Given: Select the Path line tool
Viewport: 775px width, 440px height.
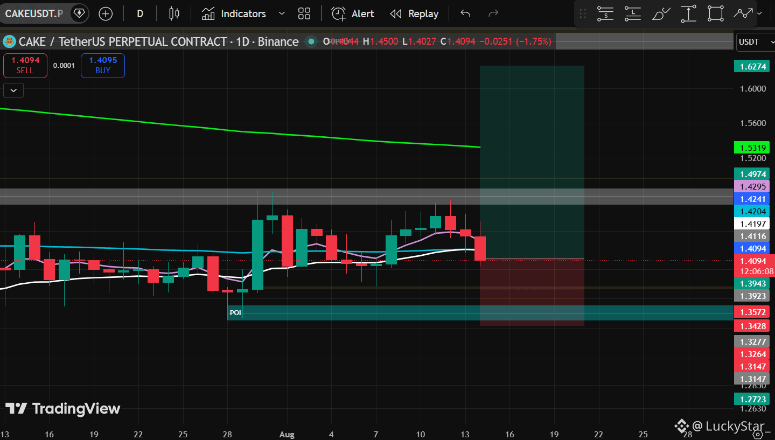Looking at the screenshot, I should click(x=744, y=13).
